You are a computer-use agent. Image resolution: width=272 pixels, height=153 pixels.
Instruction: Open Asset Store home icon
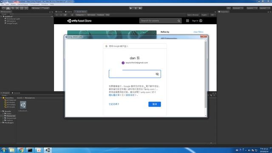pyautogui.click(x=72, y=15)
